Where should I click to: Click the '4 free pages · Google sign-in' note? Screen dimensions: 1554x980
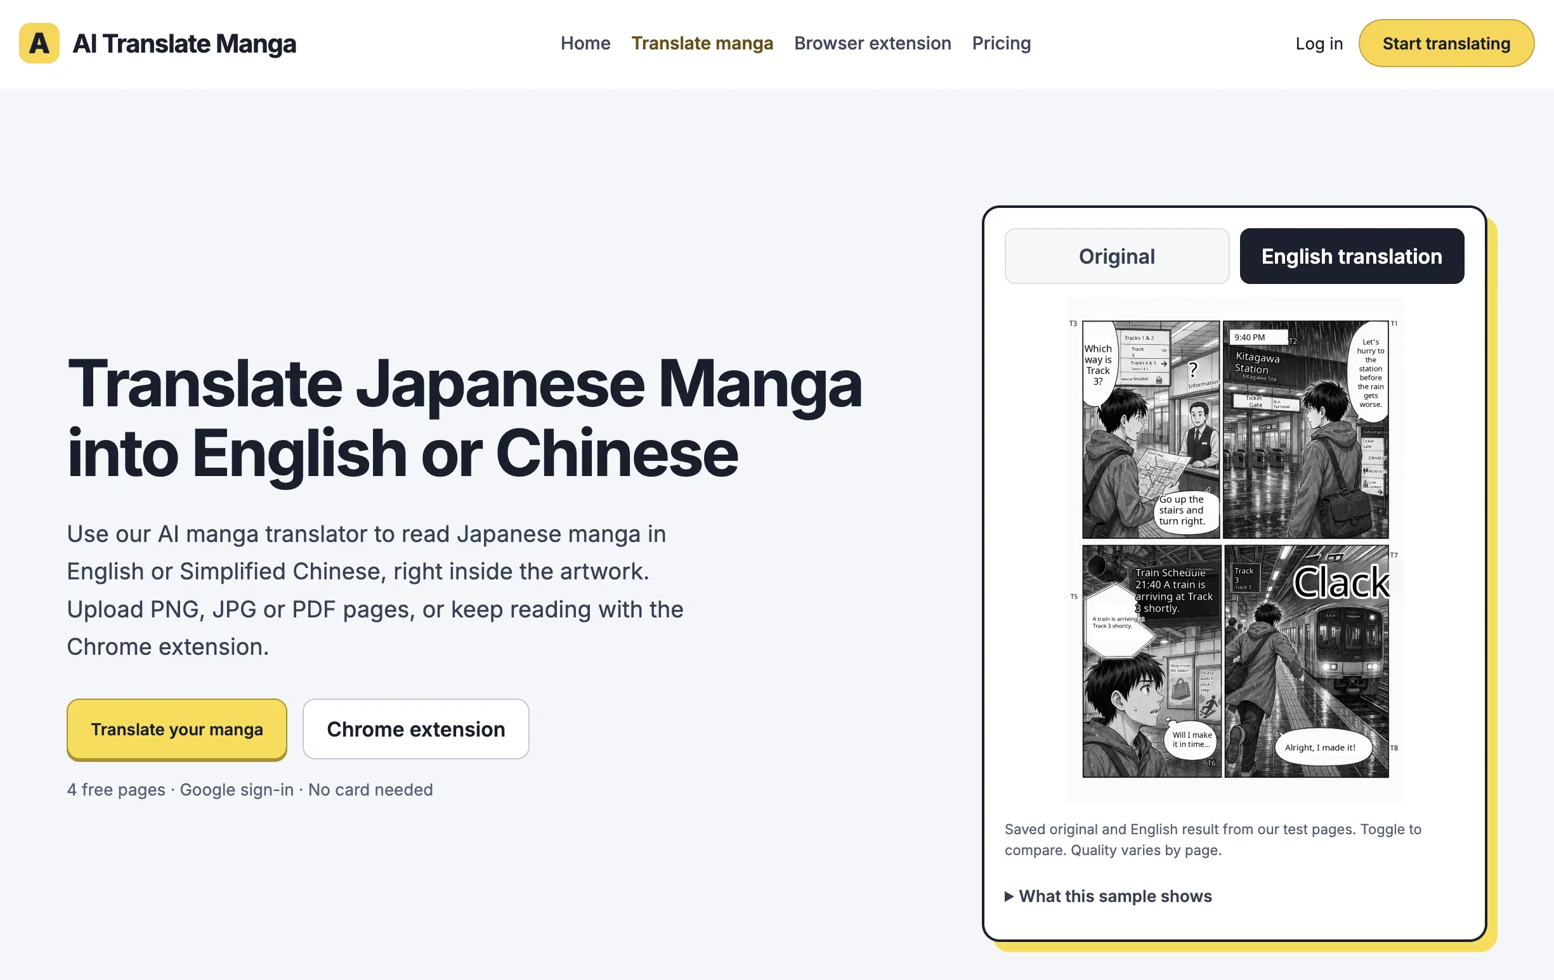point(250,790)
